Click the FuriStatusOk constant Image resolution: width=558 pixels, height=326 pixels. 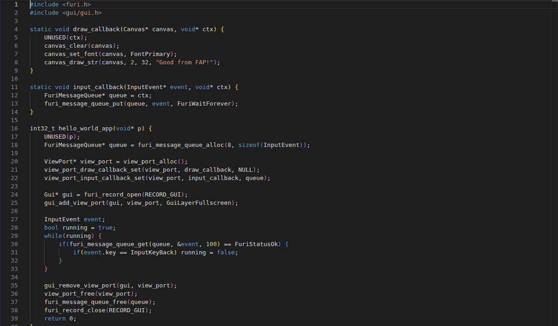256,244
